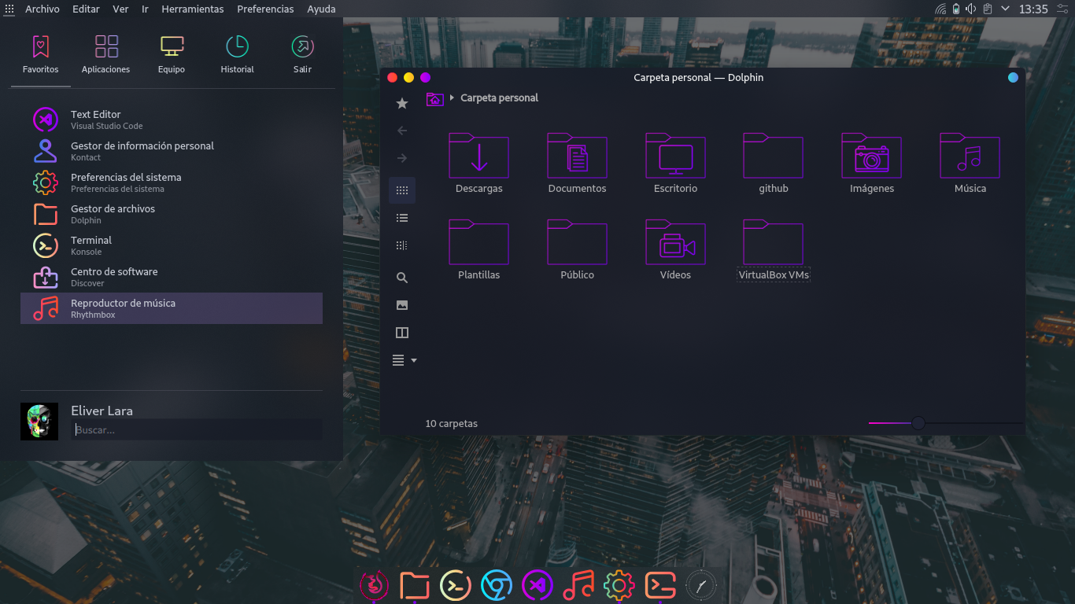Viewport: 1075px width, 604px height.
Task: Open Centro de software Discover
Action: tap(172, 277)
